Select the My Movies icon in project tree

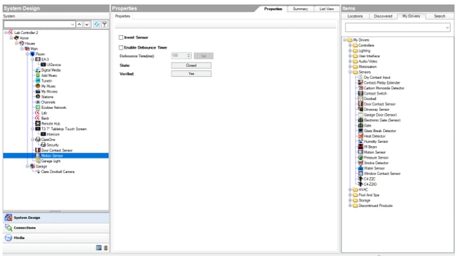[x=38, y=92]
